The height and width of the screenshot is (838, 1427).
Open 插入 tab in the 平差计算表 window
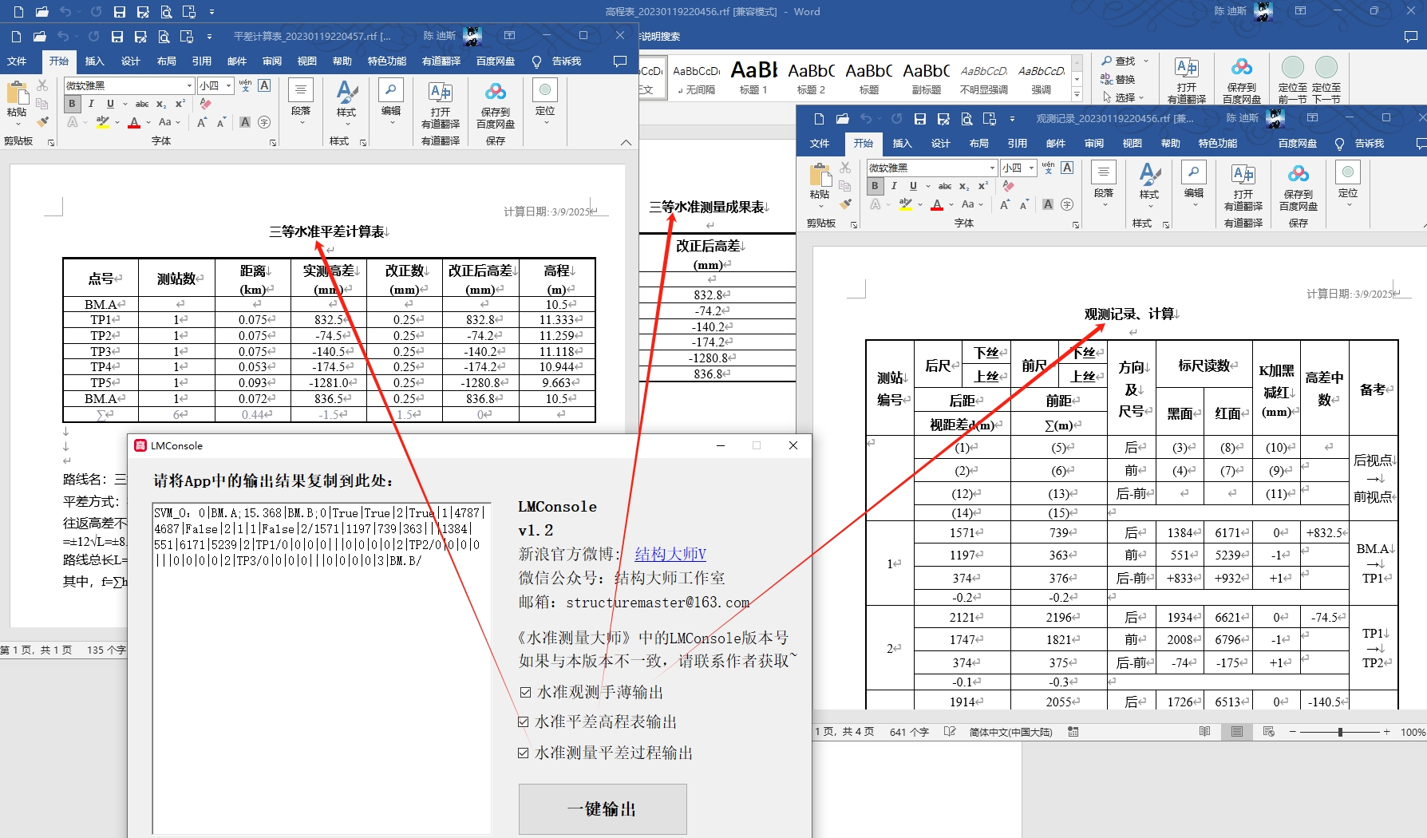94,61
